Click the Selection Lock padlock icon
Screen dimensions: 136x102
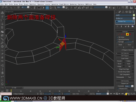(x=38, y=94)
